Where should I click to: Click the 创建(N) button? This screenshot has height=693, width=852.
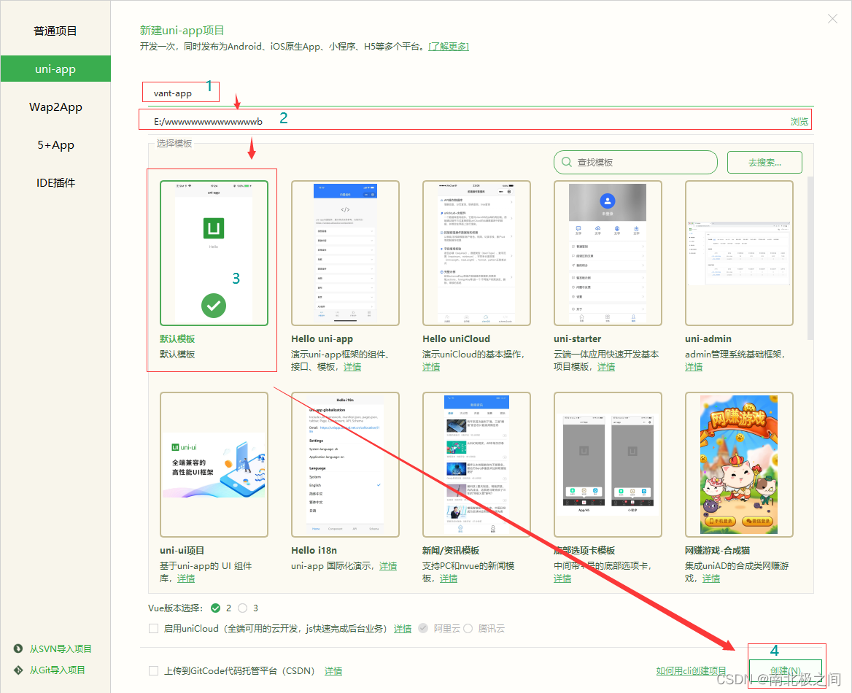click(x=785, y=670)
